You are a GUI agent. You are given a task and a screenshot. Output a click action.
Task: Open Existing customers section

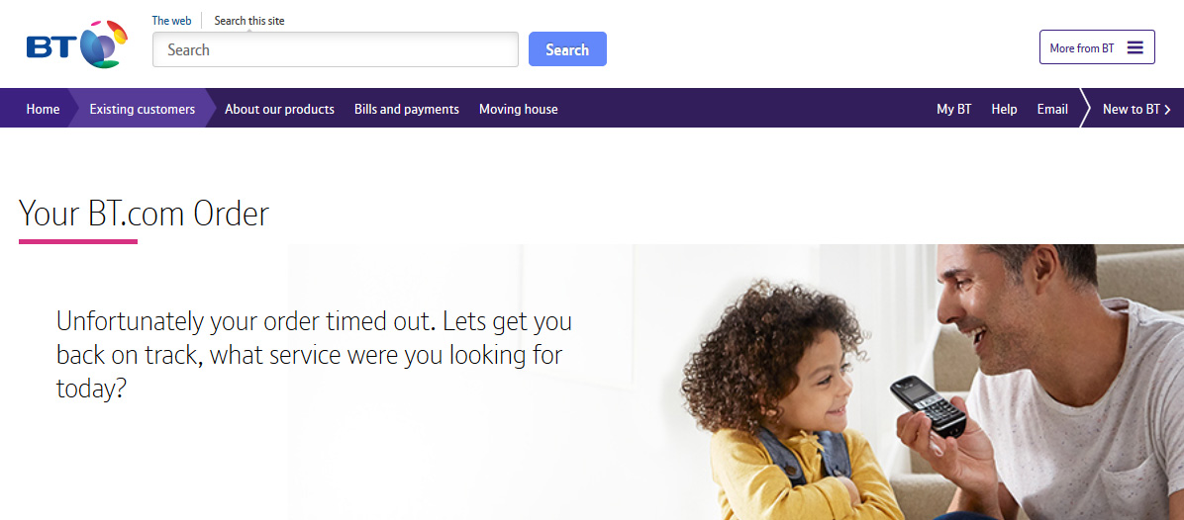(142, 110)
